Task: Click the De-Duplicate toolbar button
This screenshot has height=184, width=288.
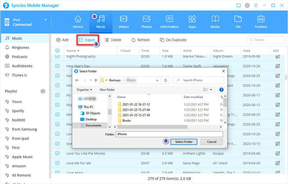Action: (173, 40)
